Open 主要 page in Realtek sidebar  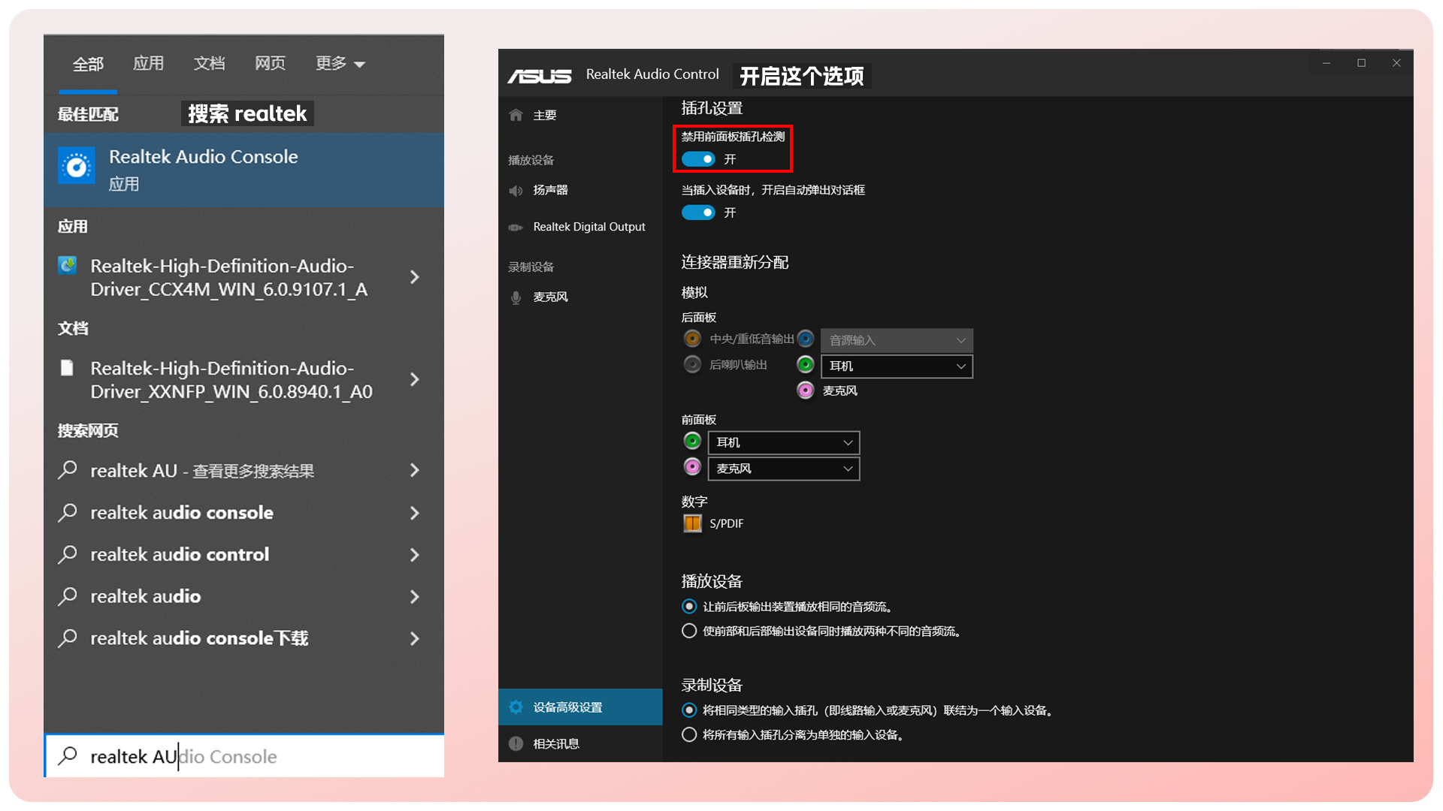click(580, 115)
